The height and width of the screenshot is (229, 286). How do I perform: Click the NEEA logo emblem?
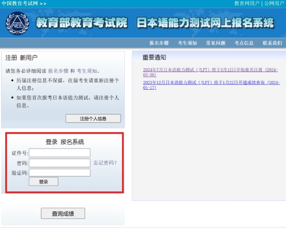(18, 23)
